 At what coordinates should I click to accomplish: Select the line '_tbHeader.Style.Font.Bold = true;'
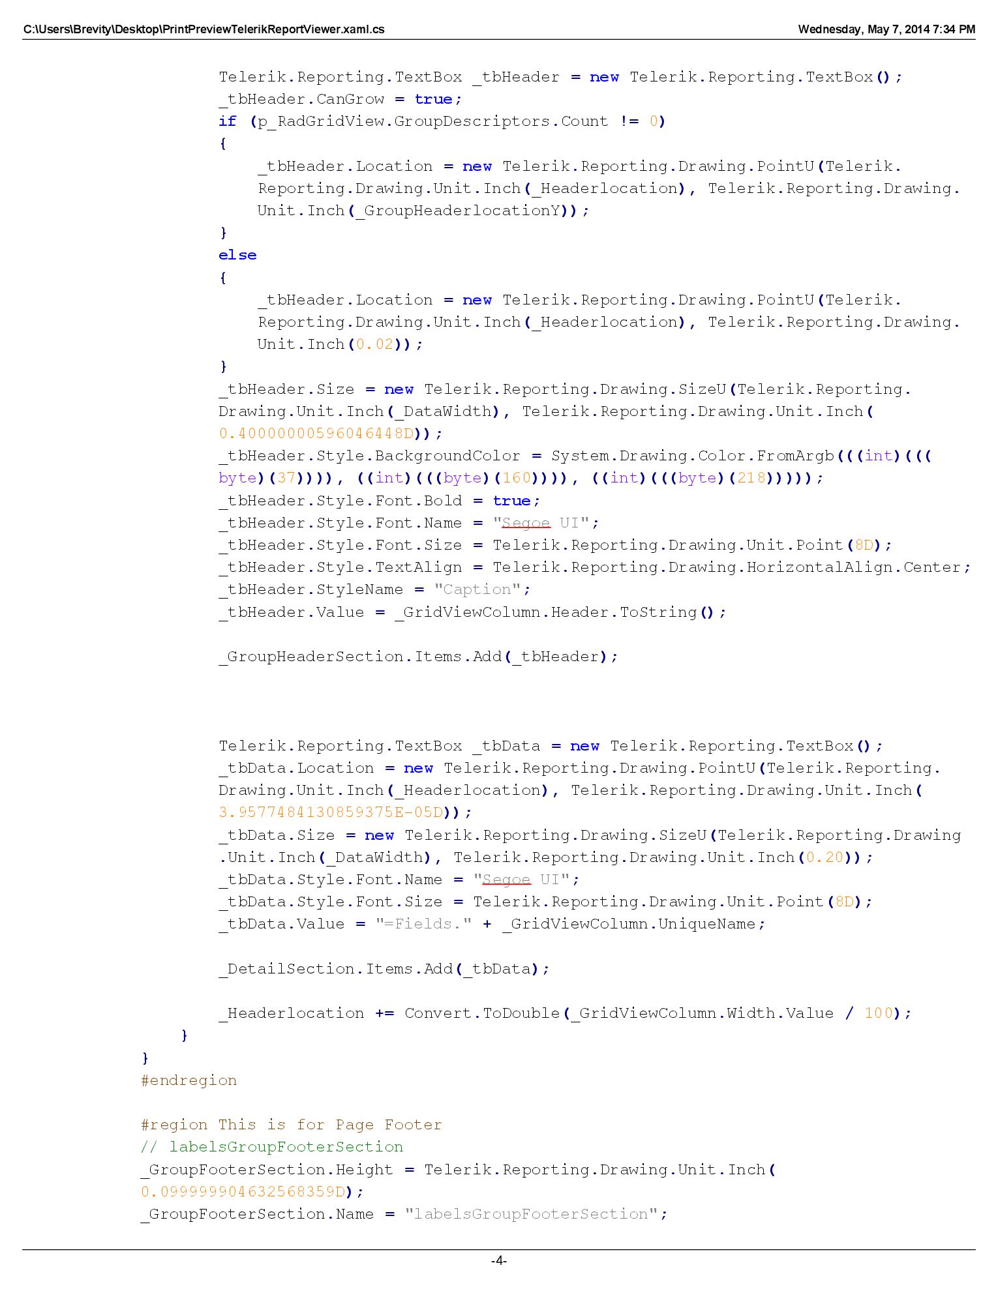380,501
